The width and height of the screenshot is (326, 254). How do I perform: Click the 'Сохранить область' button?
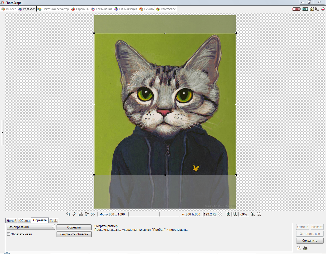[x=74, y=234]
